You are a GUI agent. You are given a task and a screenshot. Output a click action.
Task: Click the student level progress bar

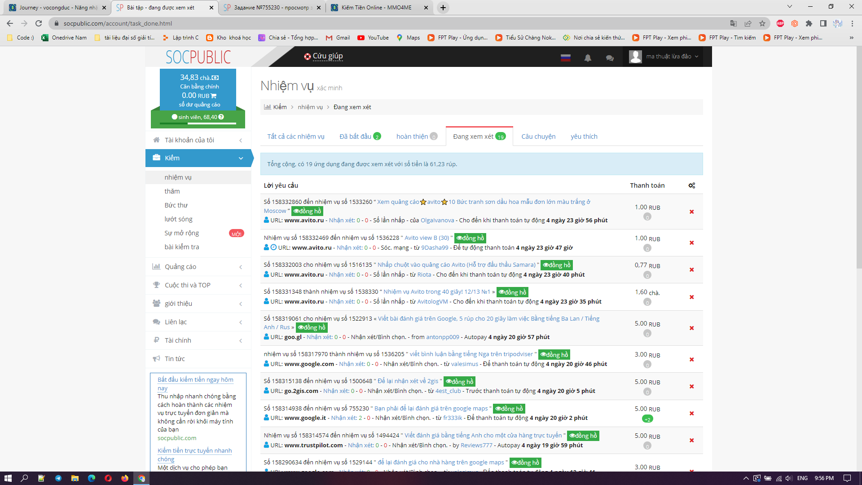point(198,123)
